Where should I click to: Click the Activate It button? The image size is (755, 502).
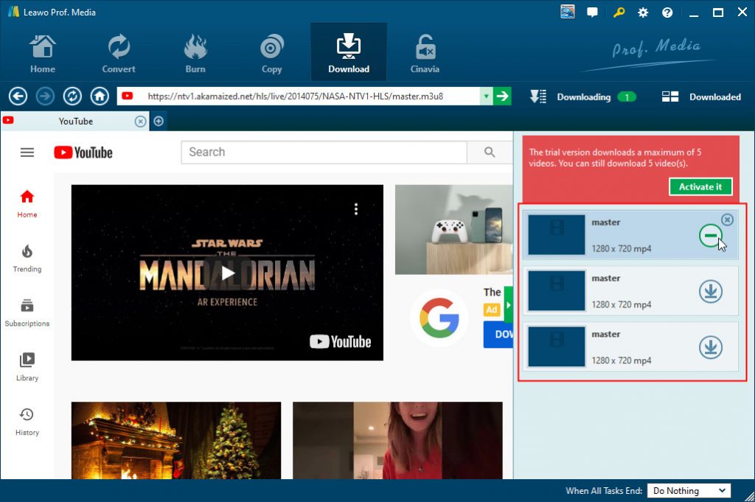pyautogui.click(x=700, y=186)
